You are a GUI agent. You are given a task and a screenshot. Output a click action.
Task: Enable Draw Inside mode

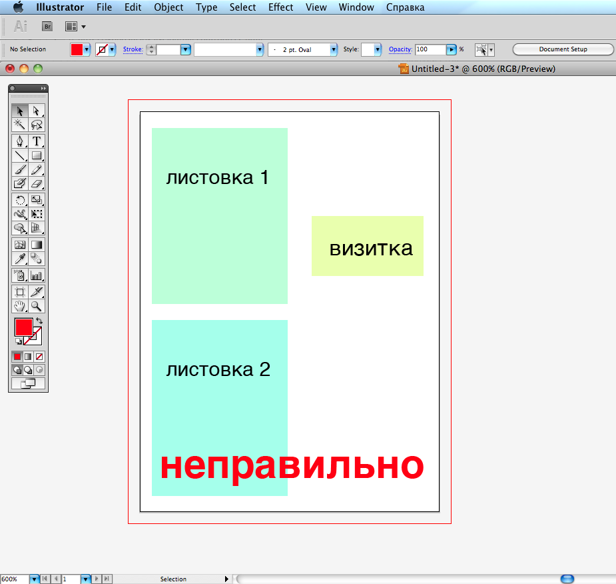[x=39, y=370]
